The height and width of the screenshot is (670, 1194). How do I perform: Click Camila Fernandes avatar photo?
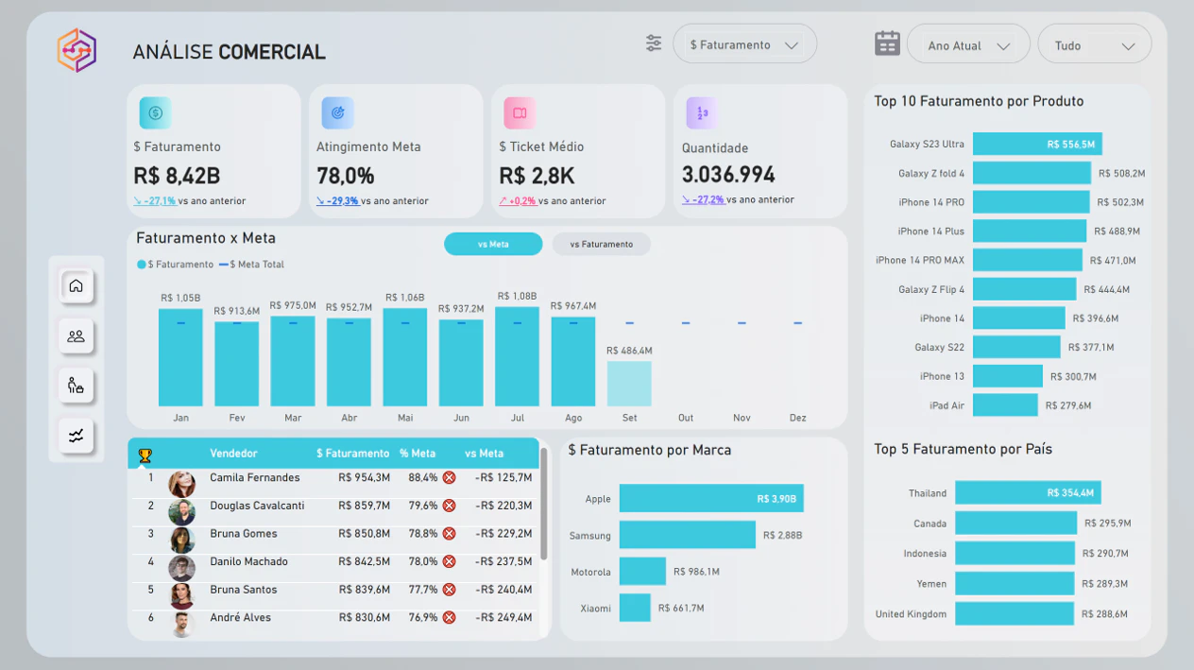click(181, 484)
